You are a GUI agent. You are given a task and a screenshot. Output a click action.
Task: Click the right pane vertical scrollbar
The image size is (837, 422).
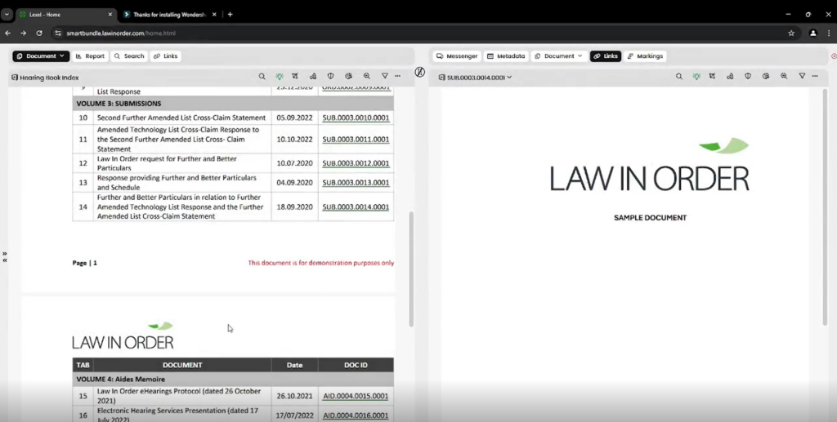[x=826, y=208]
